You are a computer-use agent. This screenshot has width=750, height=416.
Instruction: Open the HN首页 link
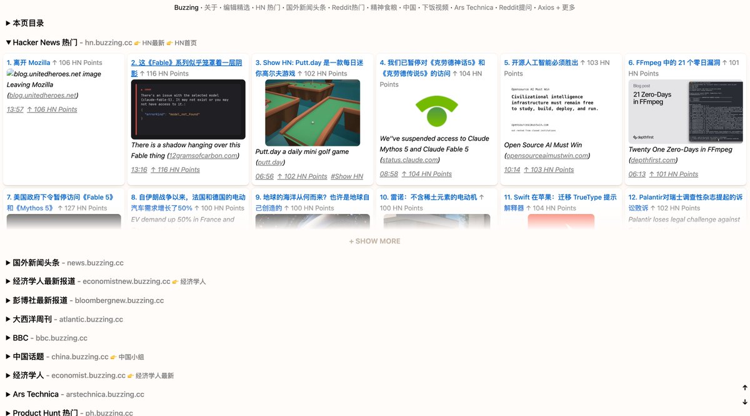pos(186,43)
